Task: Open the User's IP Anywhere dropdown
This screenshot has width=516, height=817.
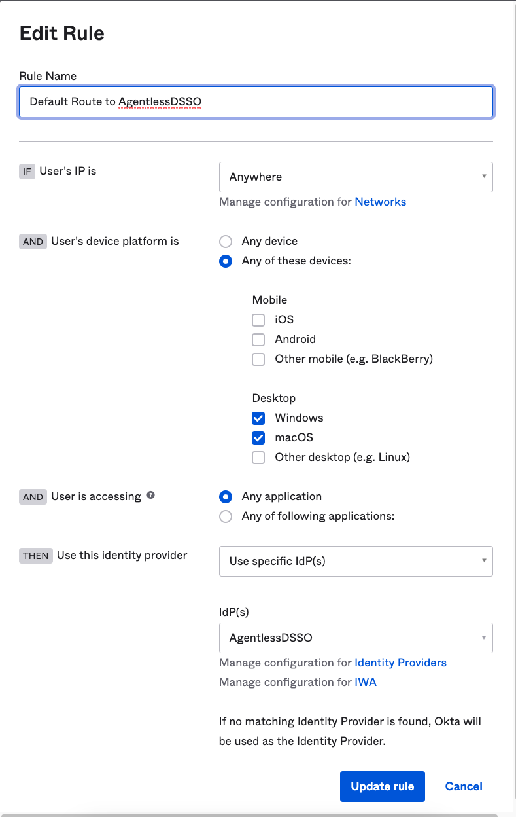Action: click(356, 177)
